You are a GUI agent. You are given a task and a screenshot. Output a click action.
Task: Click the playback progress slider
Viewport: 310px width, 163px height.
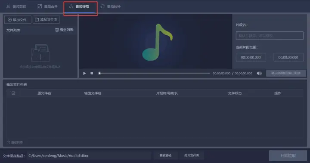click(154, 73)
